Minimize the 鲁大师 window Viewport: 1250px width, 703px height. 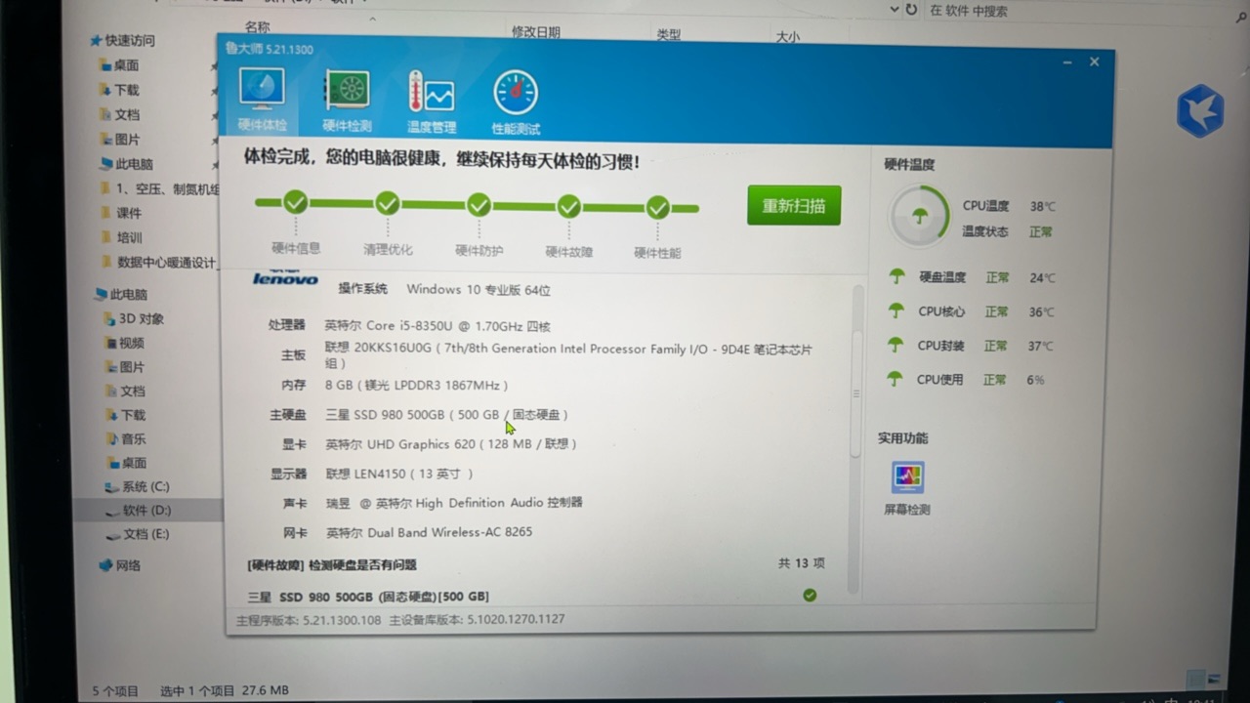(1067, 62)
